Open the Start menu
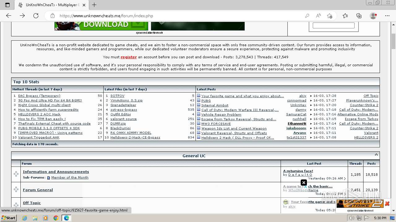The width and height of the screenshot is (396, 222). pyautogui.click(x=8, y=218)
